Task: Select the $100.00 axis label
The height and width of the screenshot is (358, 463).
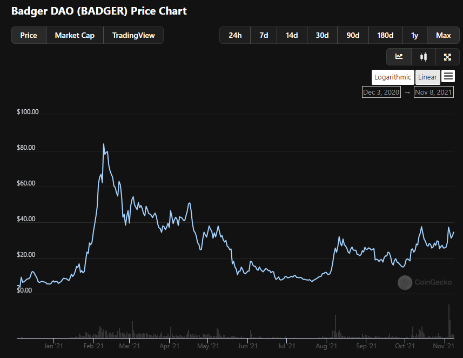Action: click(x=28, y=112)
